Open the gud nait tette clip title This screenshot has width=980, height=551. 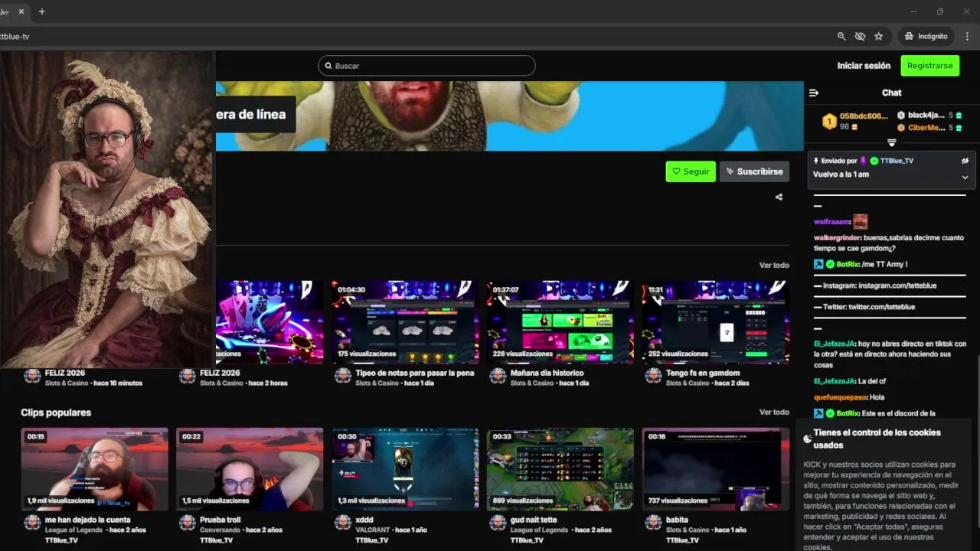[534, 520]
